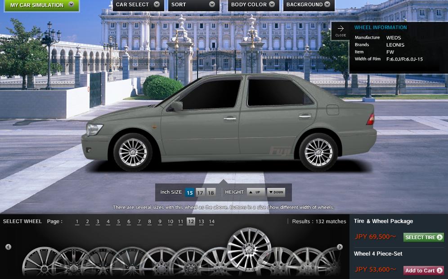Lower car height with DOWN button

276,192
